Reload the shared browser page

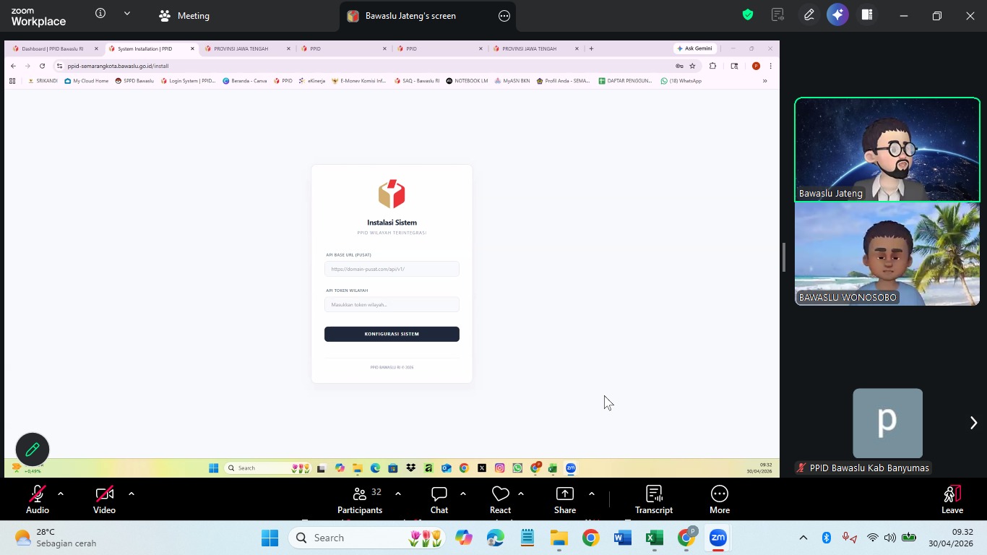click(42, 66)
